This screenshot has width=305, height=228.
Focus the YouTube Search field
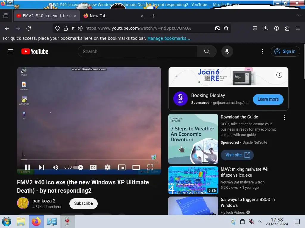[x=138, y=51]
